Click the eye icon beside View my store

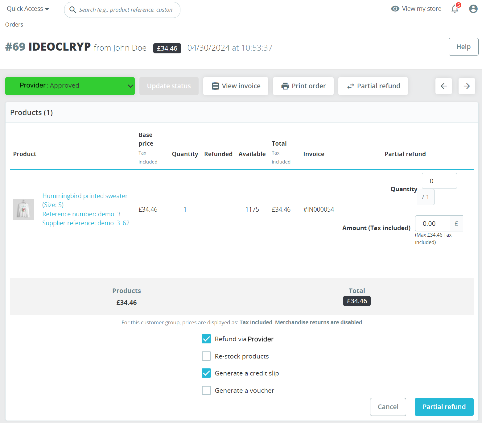395,9
